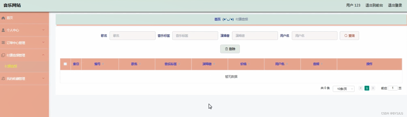The width and height of the screenshot is (407, 117).
Task: Focus the 用户名 search input field
Action: [x=315, y=36]
